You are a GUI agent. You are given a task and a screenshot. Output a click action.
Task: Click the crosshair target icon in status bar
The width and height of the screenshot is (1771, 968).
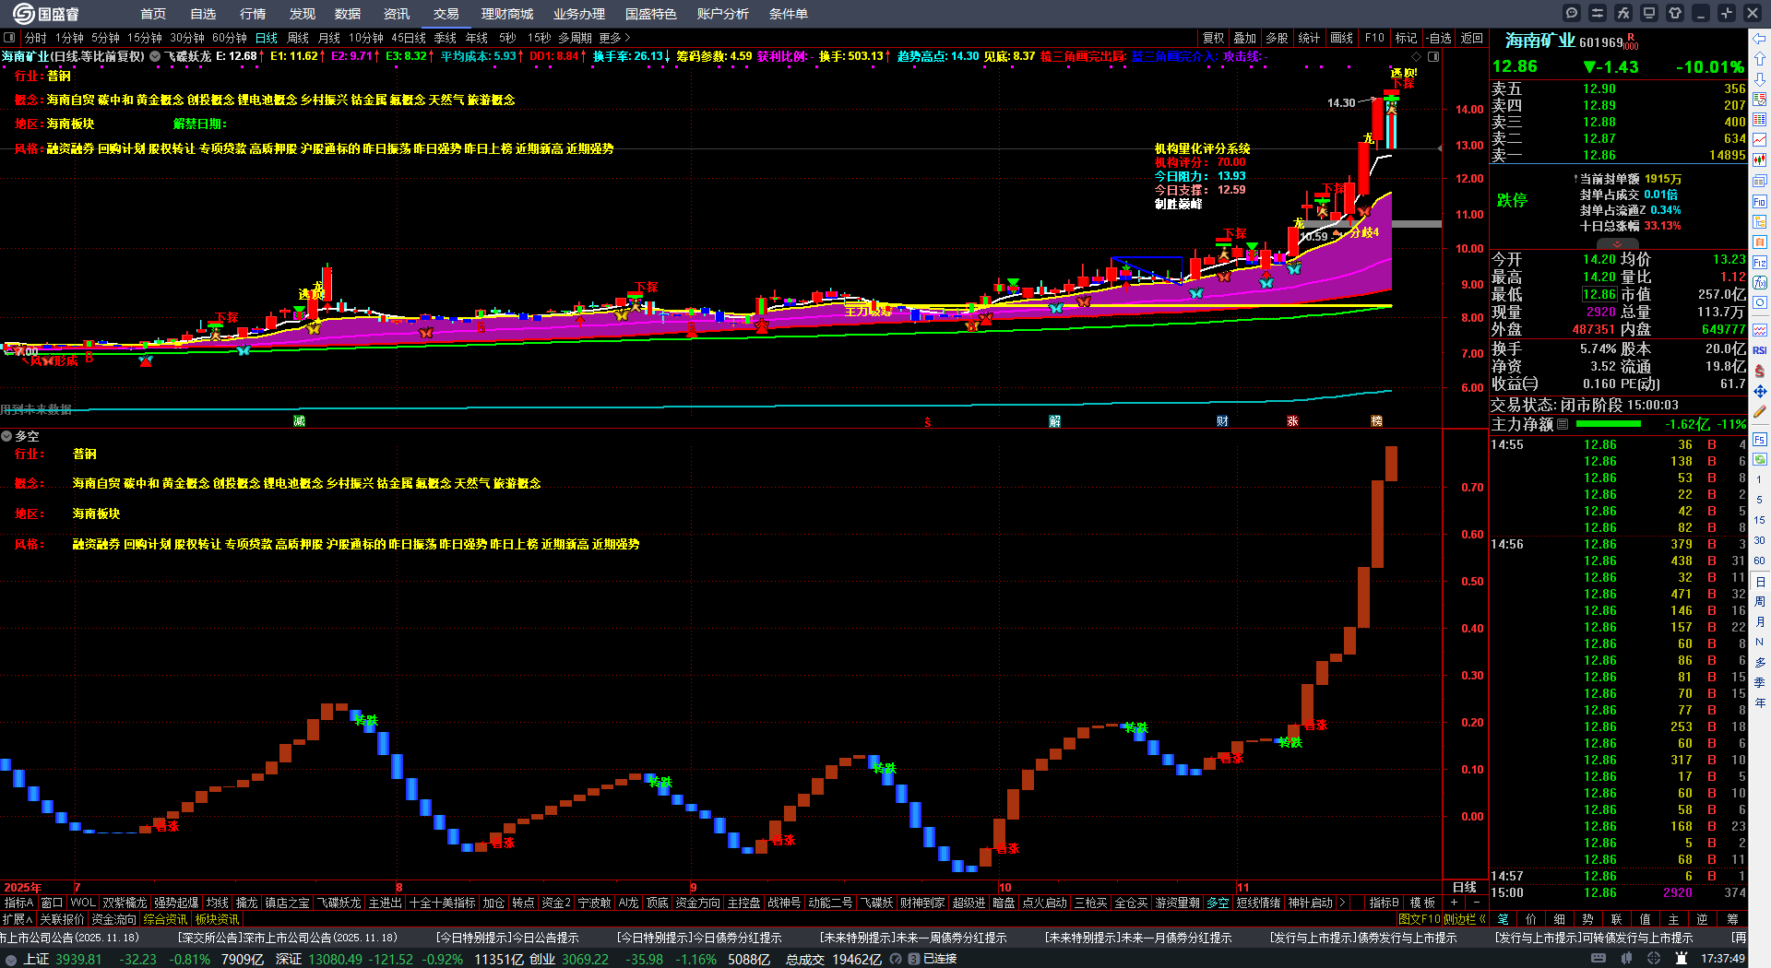pos(1654,959)
